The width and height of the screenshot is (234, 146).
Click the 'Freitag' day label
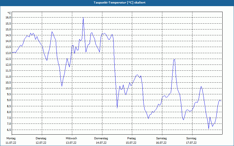(x=131, y=138)
